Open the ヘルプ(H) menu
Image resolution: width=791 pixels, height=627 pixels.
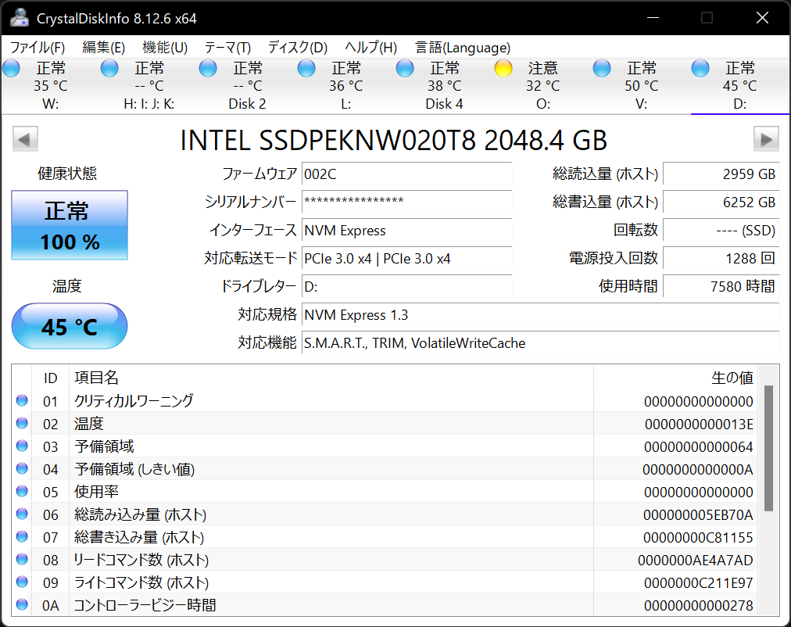tap(369, 47)
